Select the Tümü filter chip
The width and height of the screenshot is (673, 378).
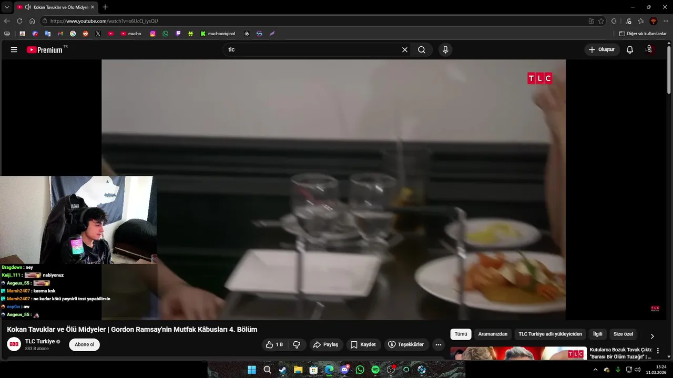pos(461,334)
